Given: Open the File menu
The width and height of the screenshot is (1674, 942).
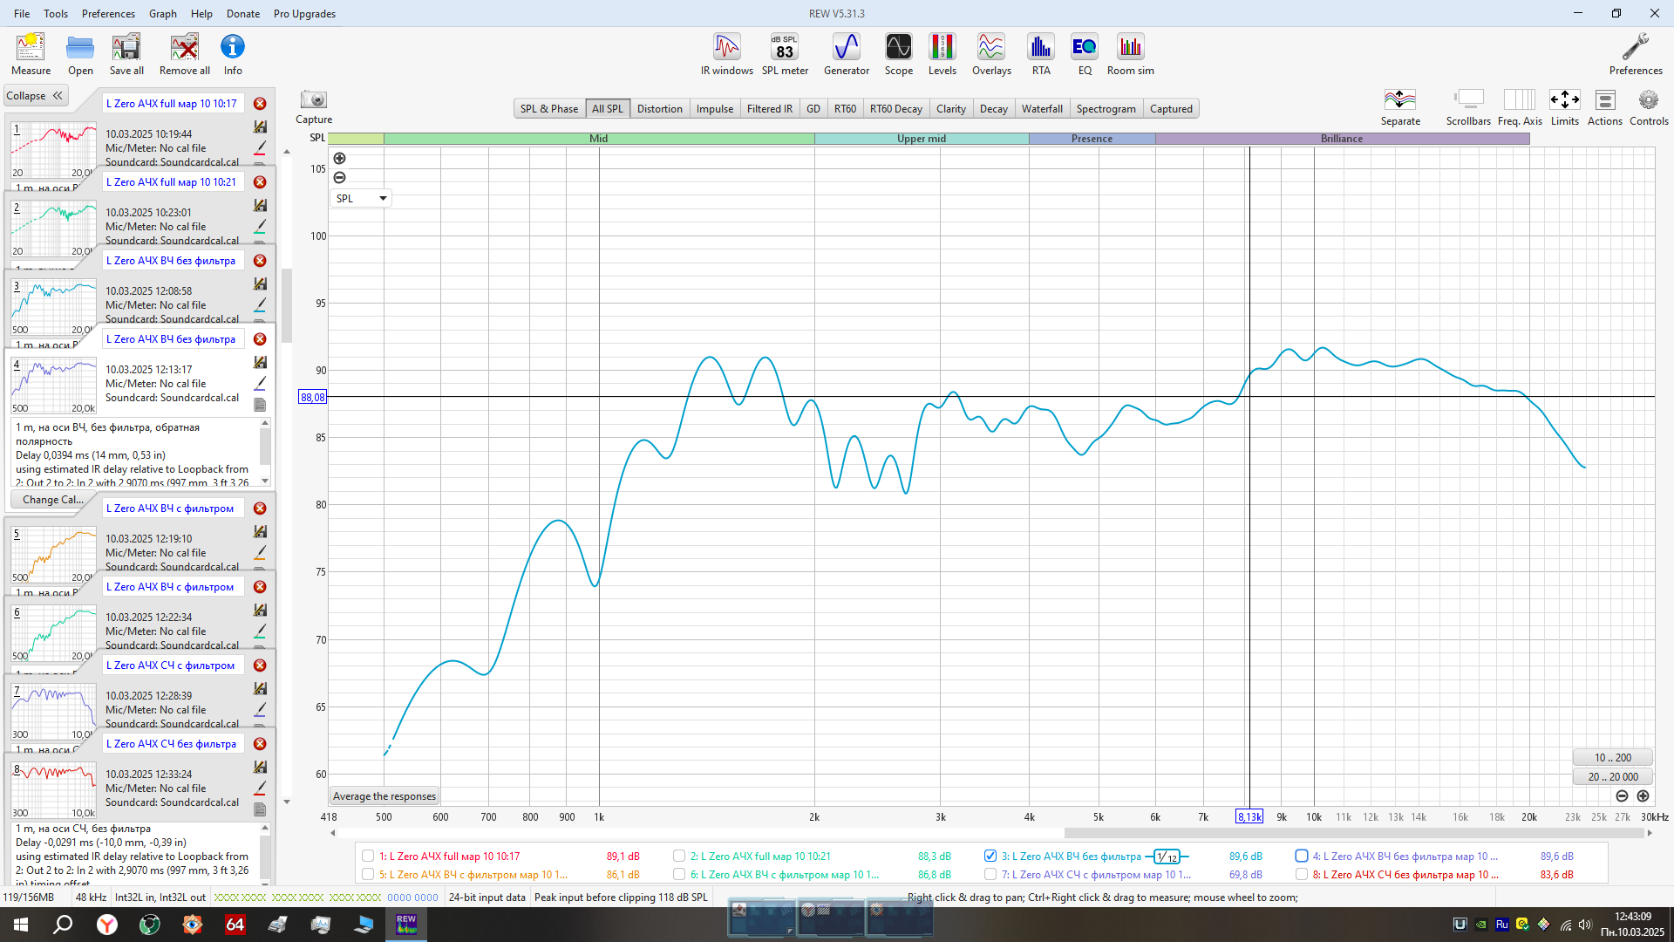Looking at the screenshot, I should [x=22, y=13].
